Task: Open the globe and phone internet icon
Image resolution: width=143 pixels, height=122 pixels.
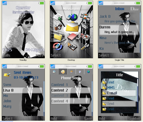Action: tap(72, 17)
